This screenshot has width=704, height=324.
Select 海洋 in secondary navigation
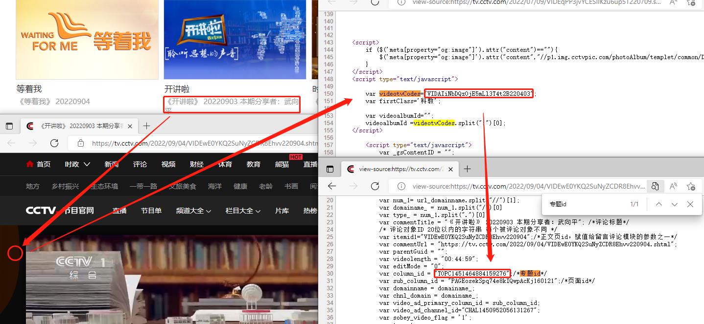coord(215,186)
